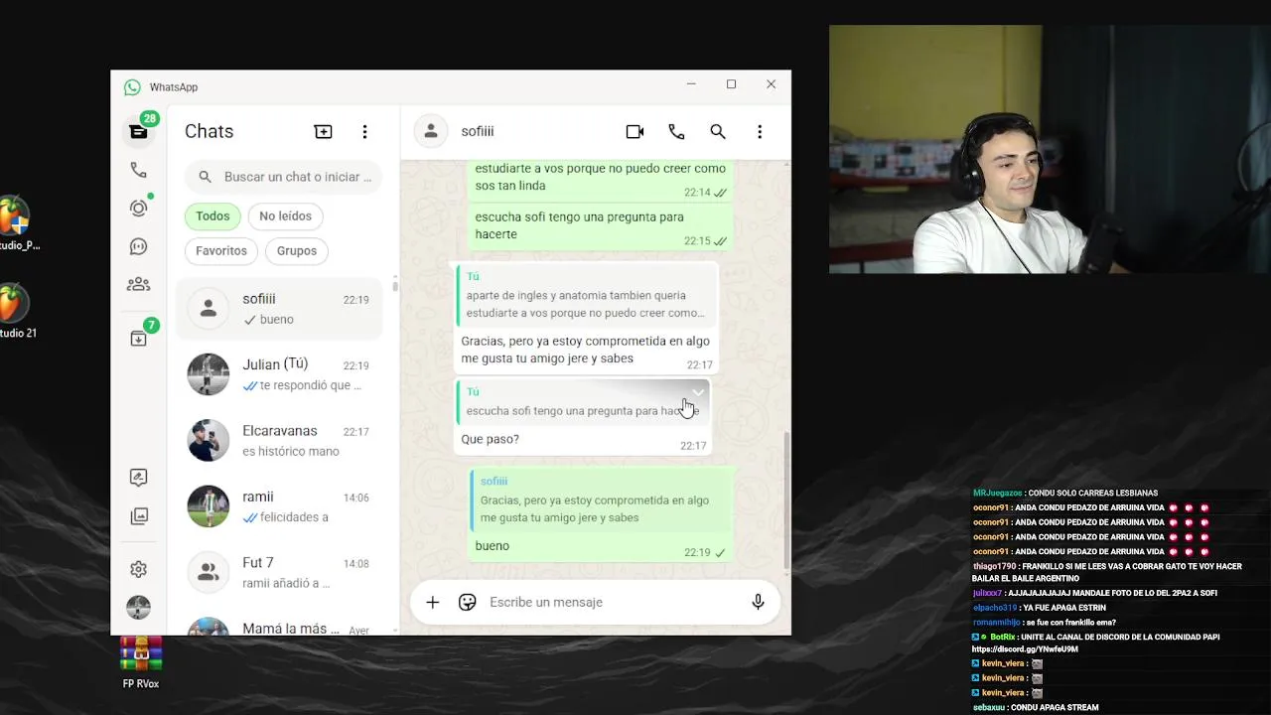Screen dimensions: 1271x715
Task: Open message dropdown chevron on Que paso?
Action: (x=698, y=391)
